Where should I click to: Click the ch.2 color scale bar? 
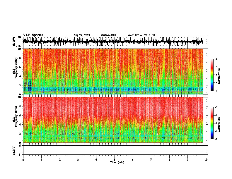point(212,123)
